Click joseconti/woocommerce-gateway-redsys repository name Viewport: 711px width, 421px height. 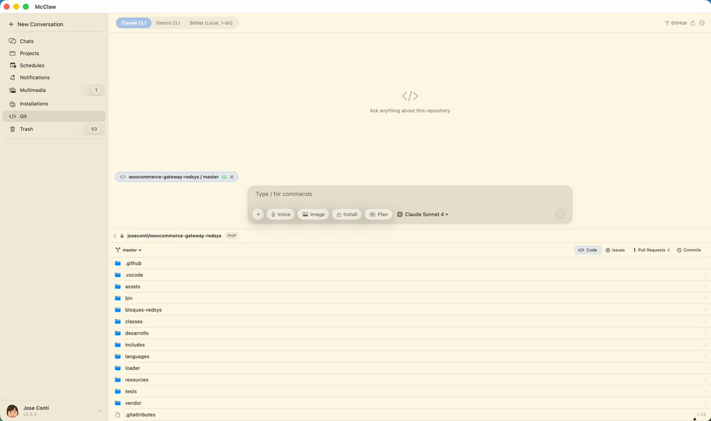point(174,236)
